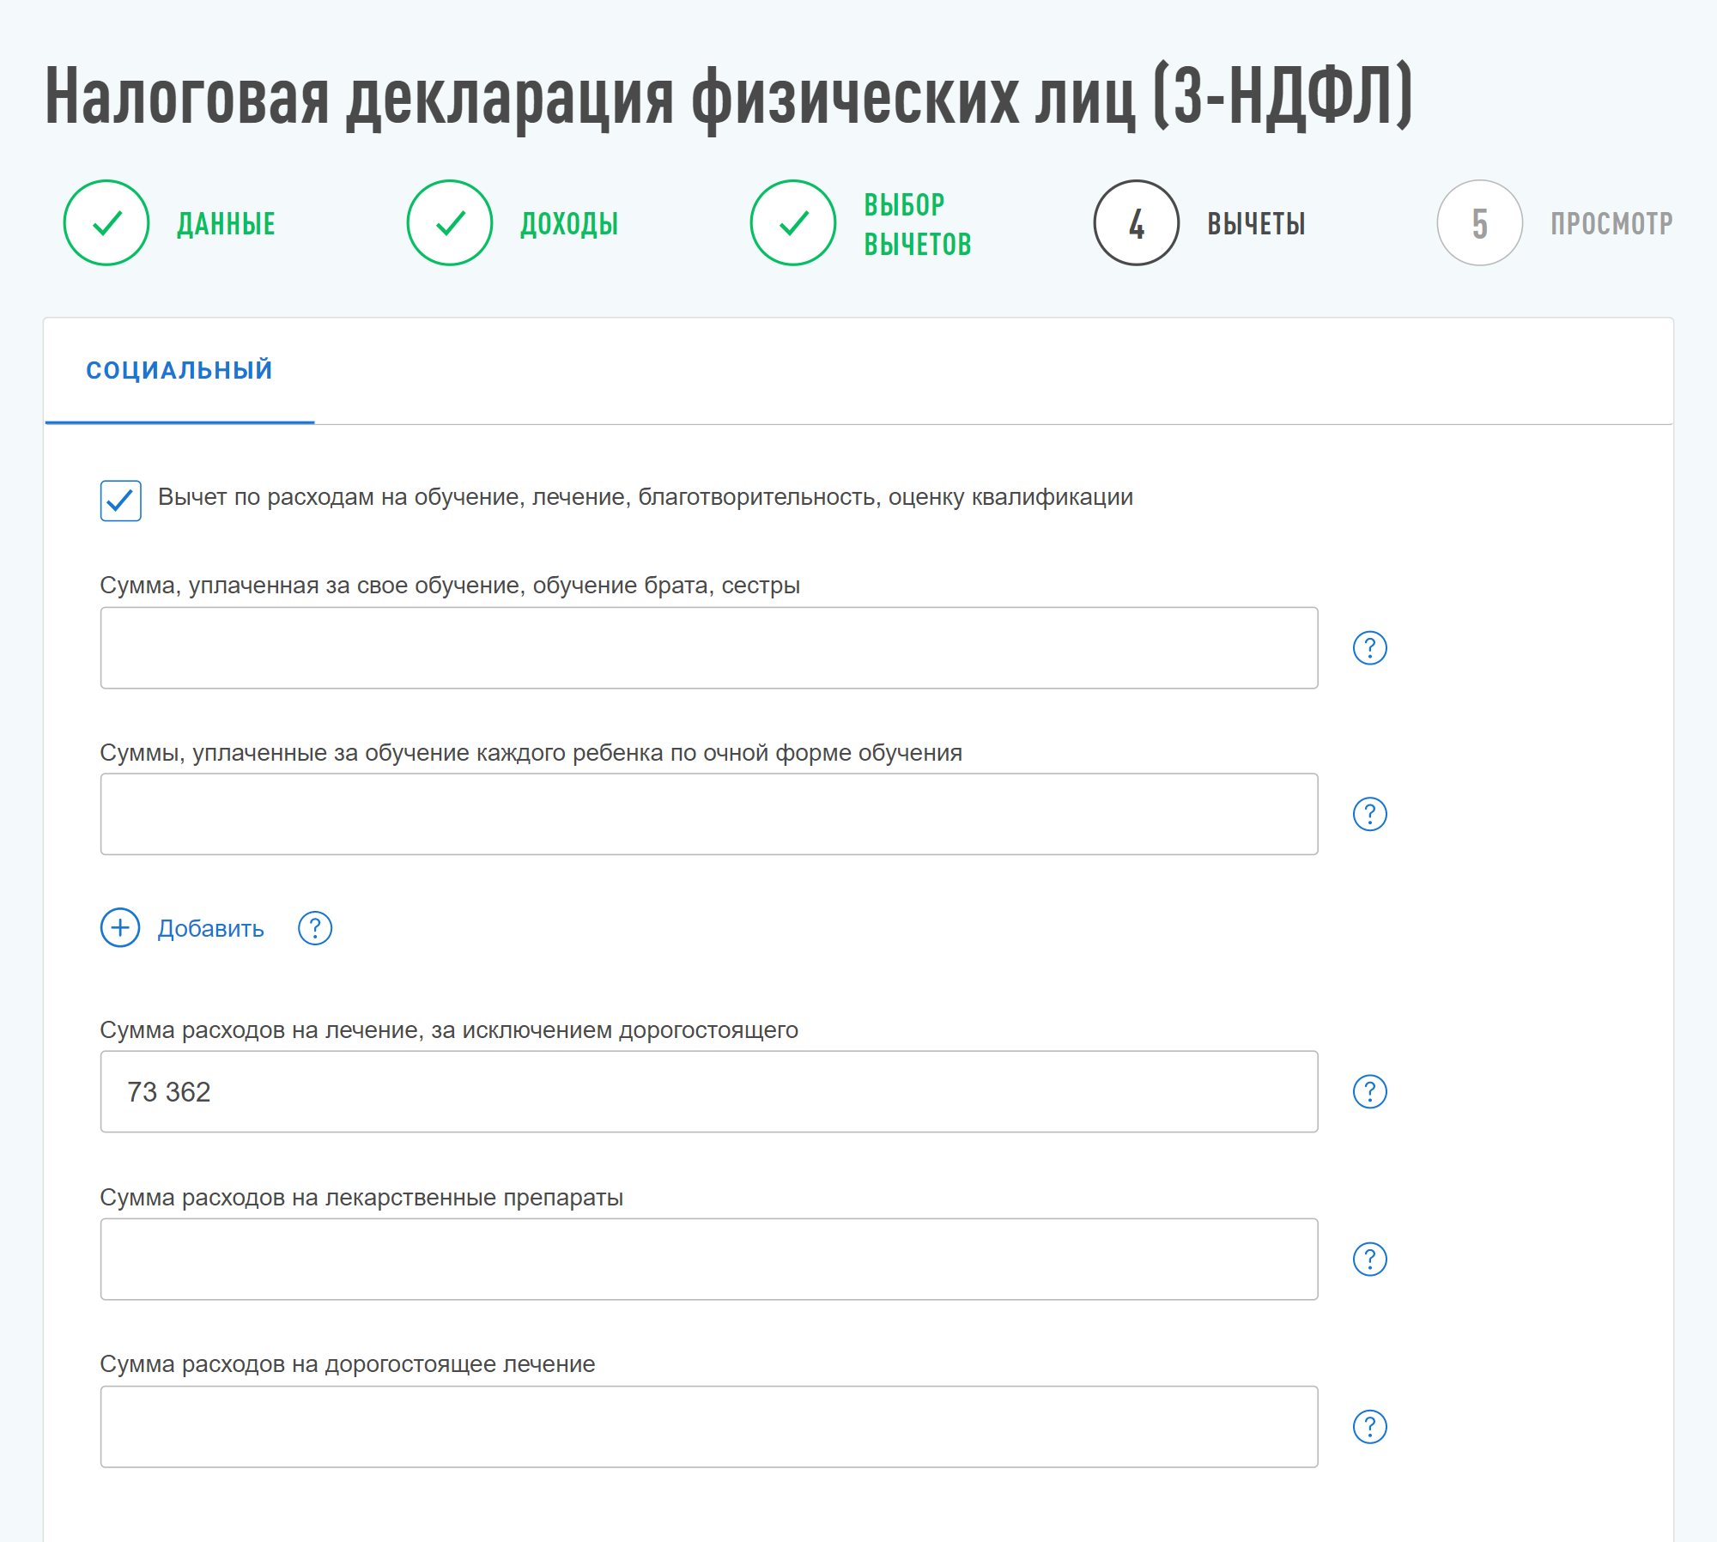Click the green checkmark step circle for Данные
Screen dimensions: 1717x1542
click(106, 223)
